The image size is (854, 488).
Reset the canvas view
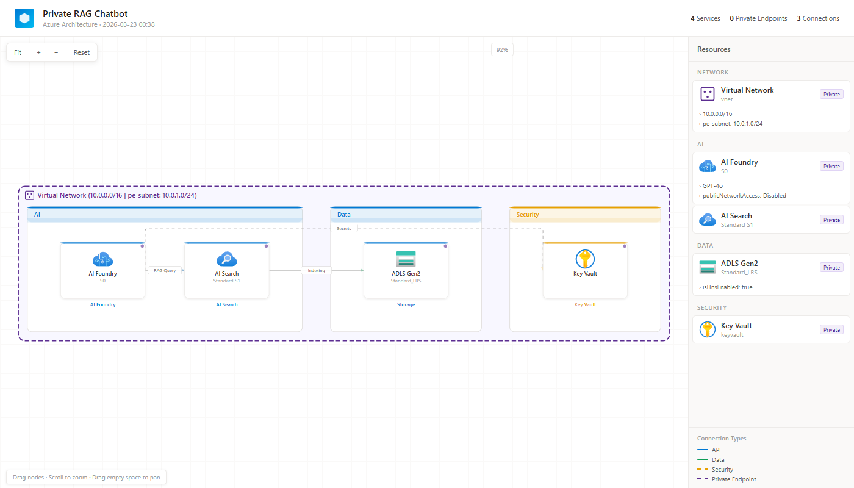[82, 52]
